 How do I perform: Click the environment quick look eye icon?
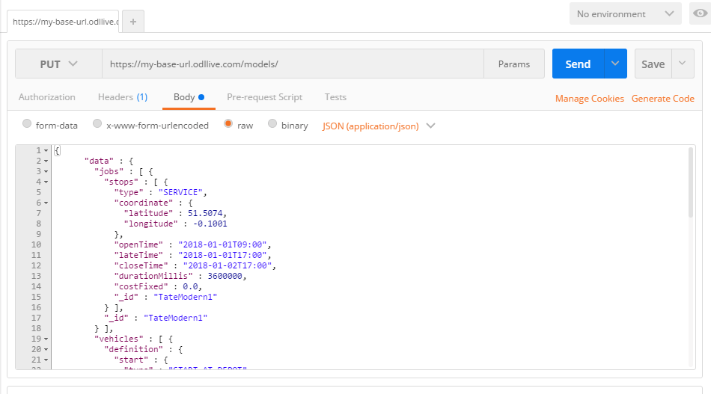(x=700, y=13)
